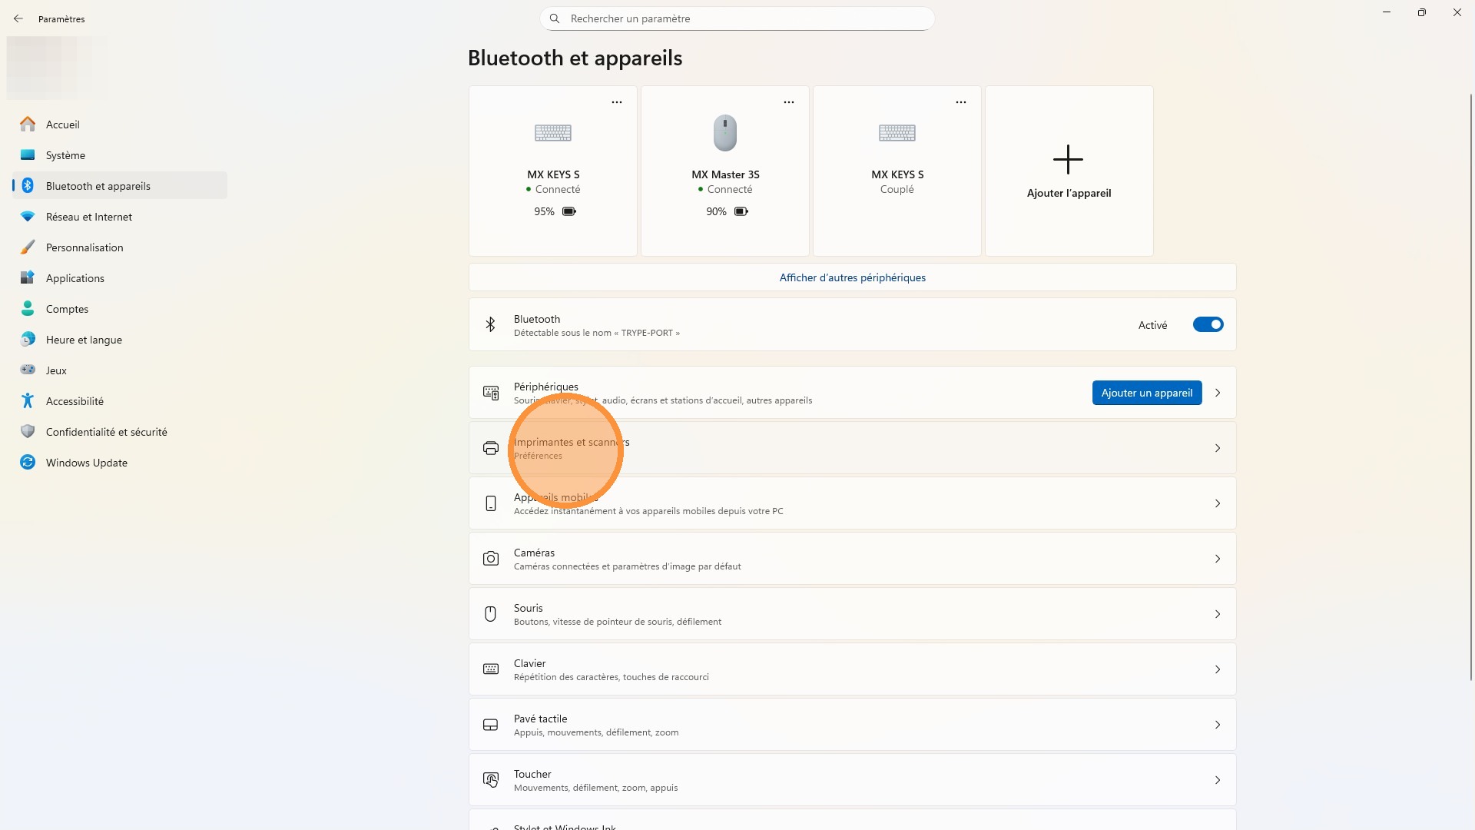The width and height of the screenshot is (1475, 830).
Task: Open the Accessibilité settings page
Action: pos(75,401)
